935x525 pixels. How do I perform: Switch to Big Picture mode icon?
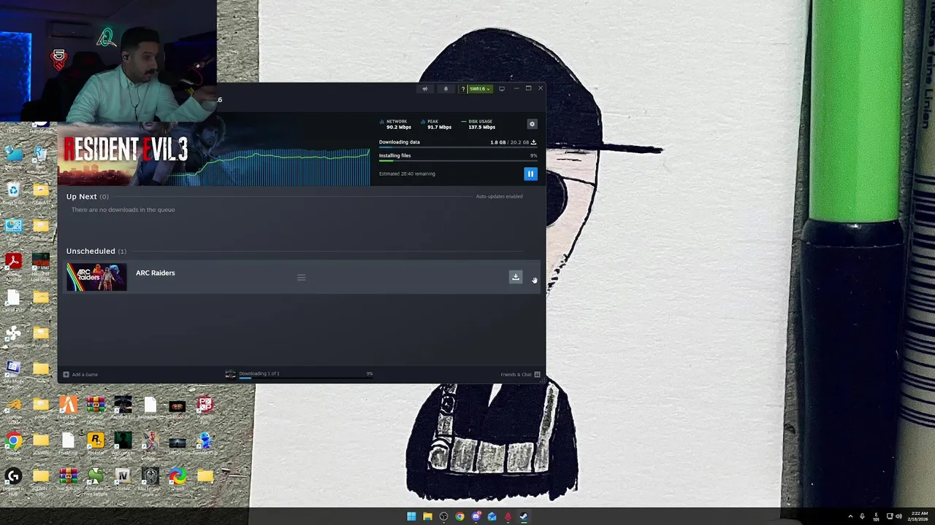502,89
